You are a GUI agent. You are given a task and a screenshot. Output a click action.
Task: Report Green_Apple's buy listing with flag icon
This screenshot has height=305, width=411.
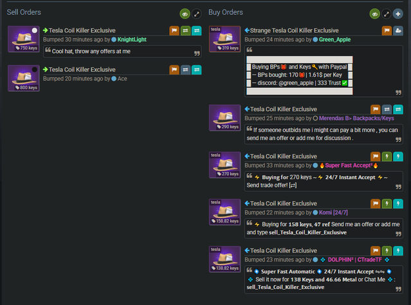tap(387, 31)
